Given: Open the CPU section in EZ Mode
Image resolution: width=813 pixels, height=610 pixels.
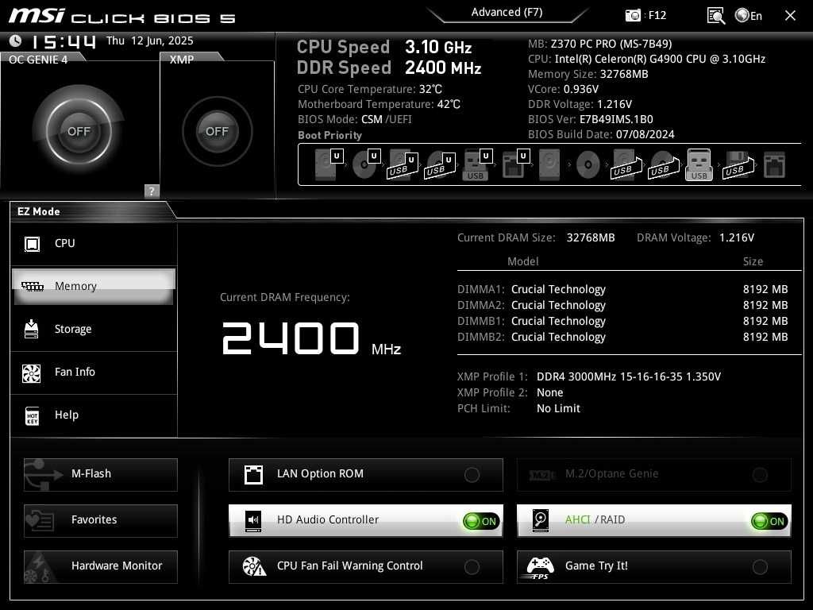Looking at the screenshot, I should click(x=94, y=243).
